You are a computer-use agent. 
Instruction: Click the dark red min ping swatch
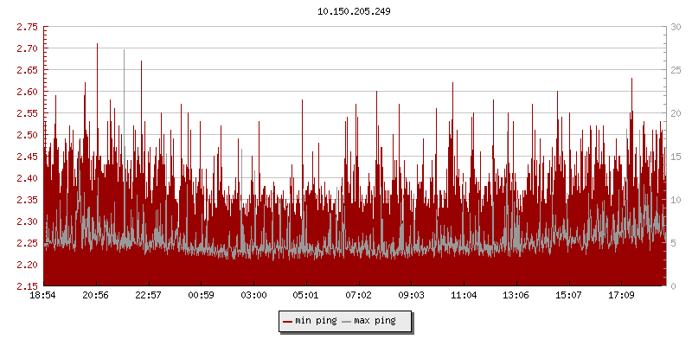(x=287, y=322)
